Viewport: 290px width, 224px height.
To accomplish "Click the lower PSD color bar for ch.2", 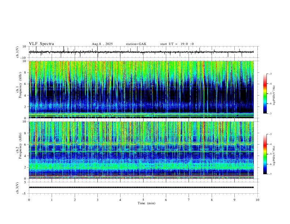I will (265, 154).
